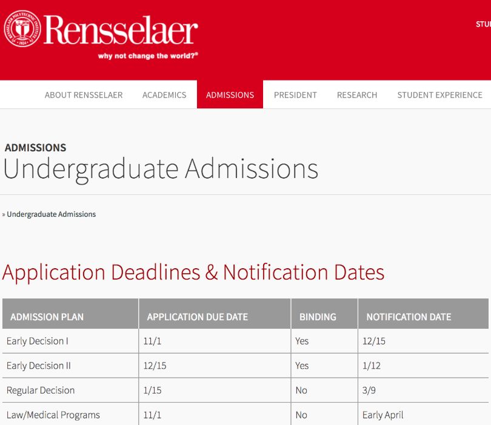Click the Rensselaer seal emblem icon
Viewport: 491px width, 425px height.
(22, 29)
